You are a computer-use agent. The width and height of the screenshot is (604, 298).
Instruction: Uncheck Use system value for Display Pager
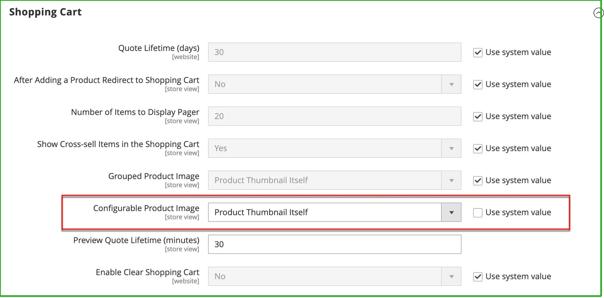(477, 116)
